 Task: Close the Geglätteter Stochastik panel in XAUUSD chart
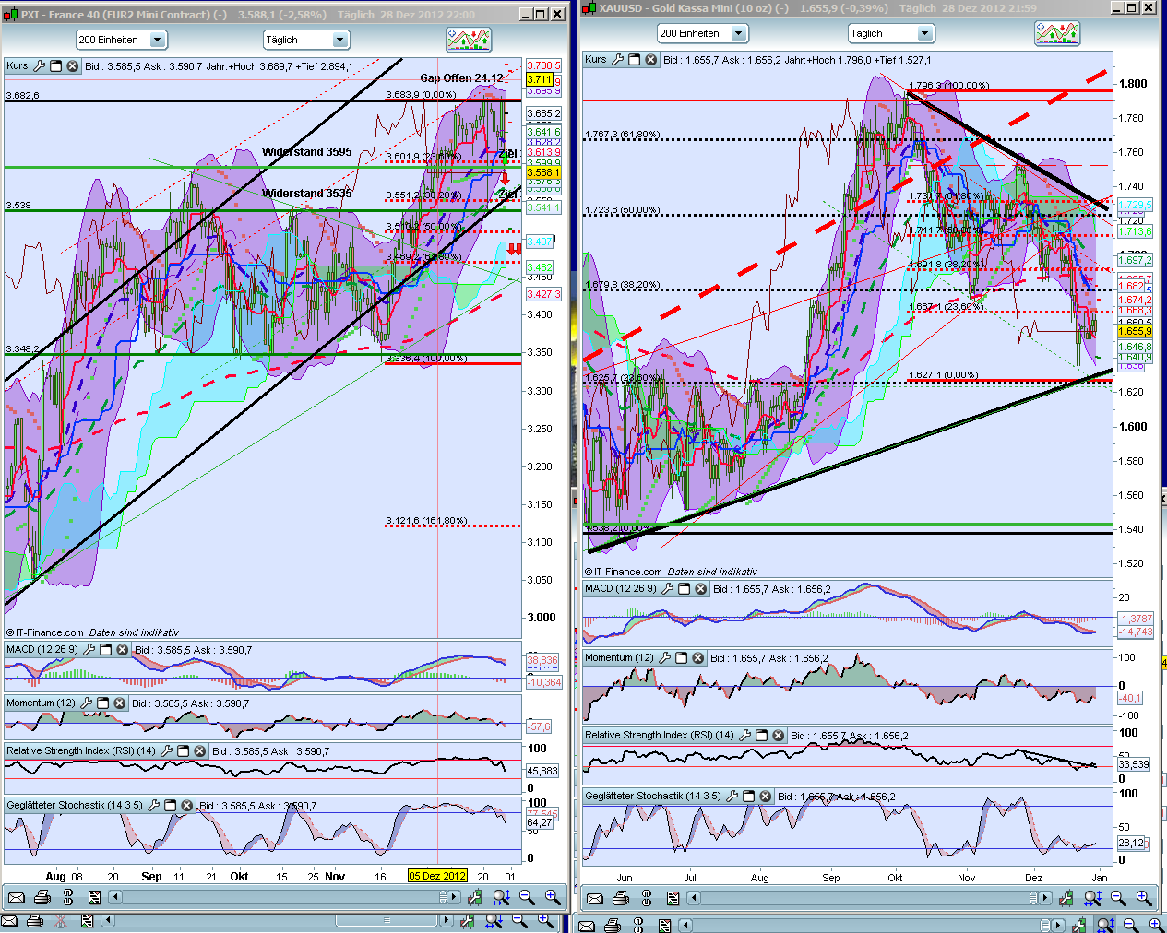(x=765, y=797)
